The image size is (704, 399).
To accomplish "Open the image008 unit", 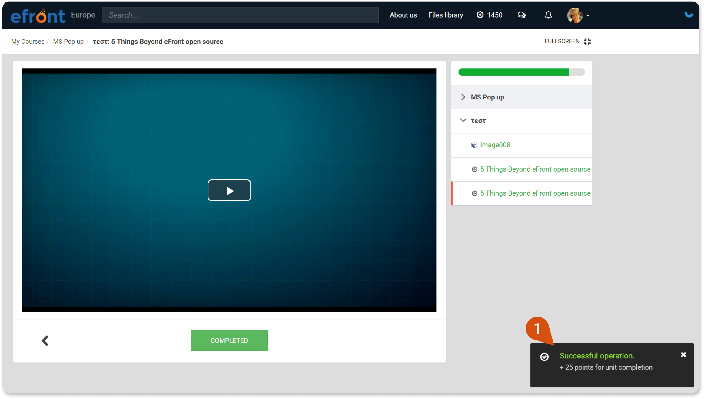I will click(495, 145).
